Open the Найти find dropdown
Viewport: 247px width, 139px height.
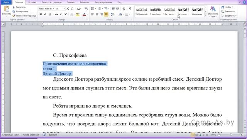[227, 7]
